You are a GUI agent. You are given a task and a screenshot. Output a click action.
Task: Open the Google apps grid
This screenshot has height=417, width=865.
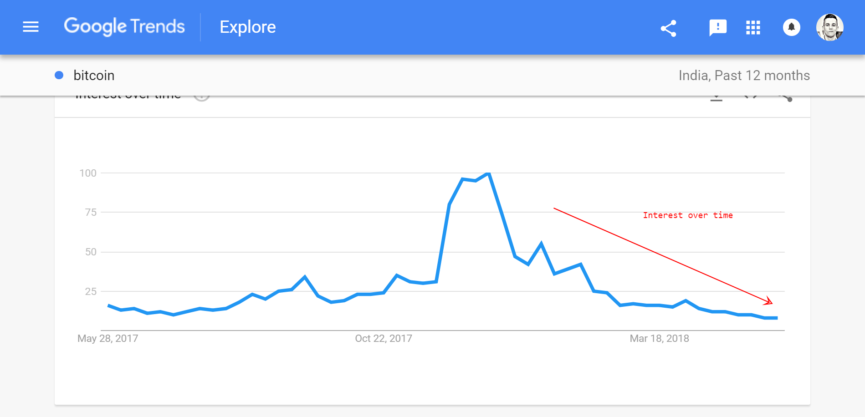(x=753, y=28)
